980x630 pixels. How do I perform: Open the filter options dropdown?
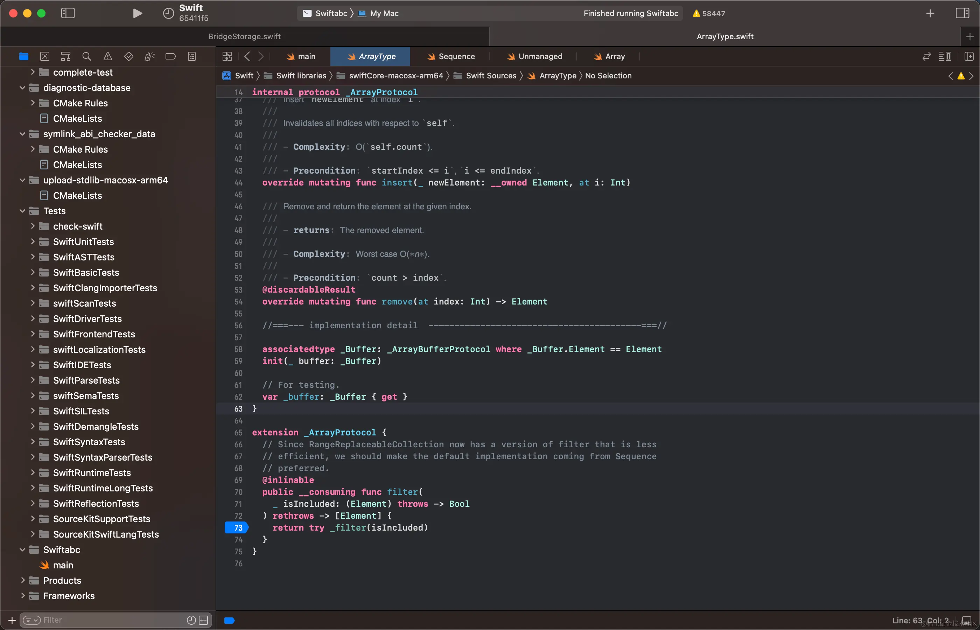[x=32, y=620]
